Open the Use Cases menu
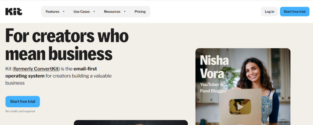This screenshot has height=125, width=313. (84, 12)
